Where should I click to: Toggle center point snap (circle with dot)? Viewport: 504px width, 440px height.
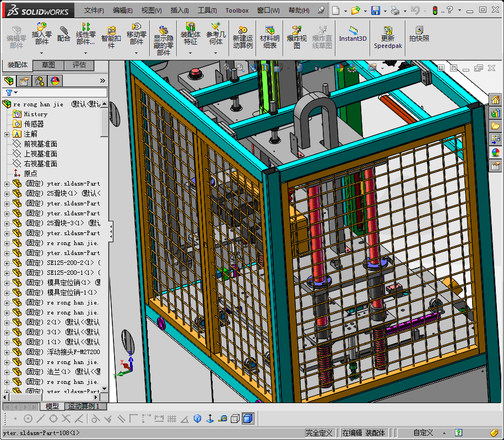(x=28, y=419)
